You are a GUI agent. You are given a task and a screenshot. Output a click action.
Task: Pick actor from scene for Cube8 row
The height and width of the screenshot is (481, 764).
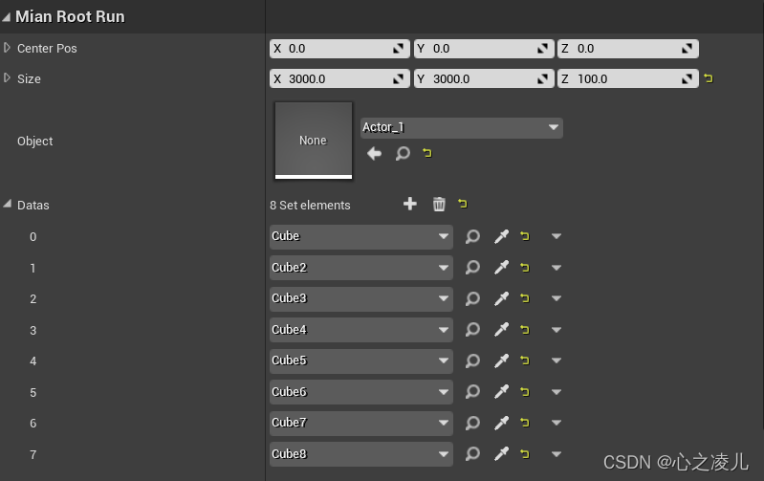(x=501, y=454)
